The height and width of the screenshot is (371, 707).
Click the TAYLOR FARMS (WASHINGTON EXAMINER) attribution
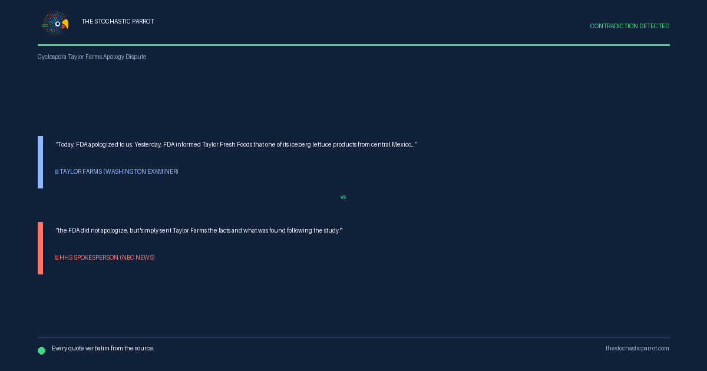pos(117,171)
